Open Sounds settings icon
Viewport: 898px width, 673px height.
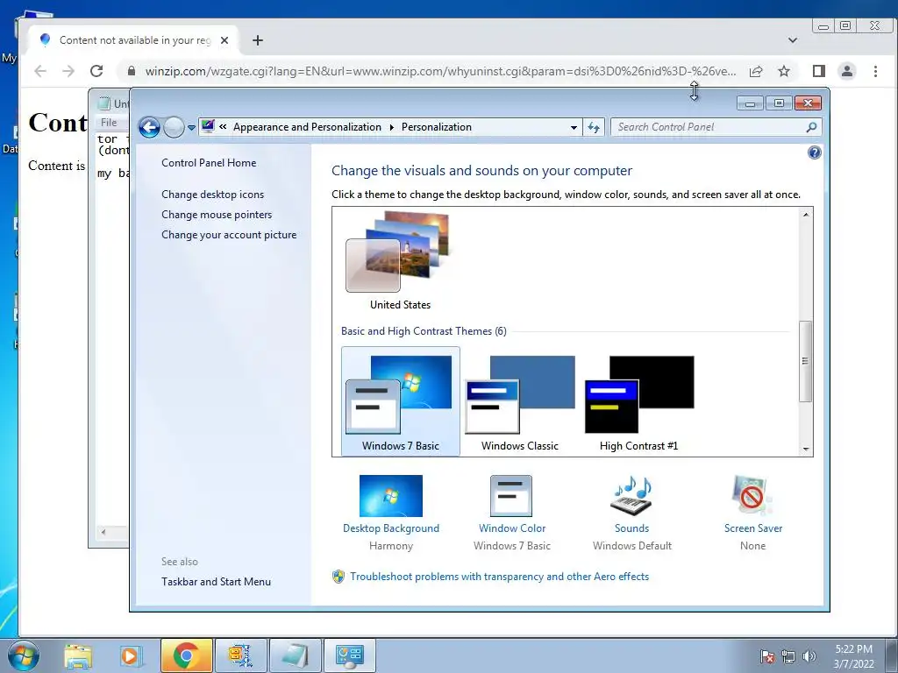tap(632, 496)
